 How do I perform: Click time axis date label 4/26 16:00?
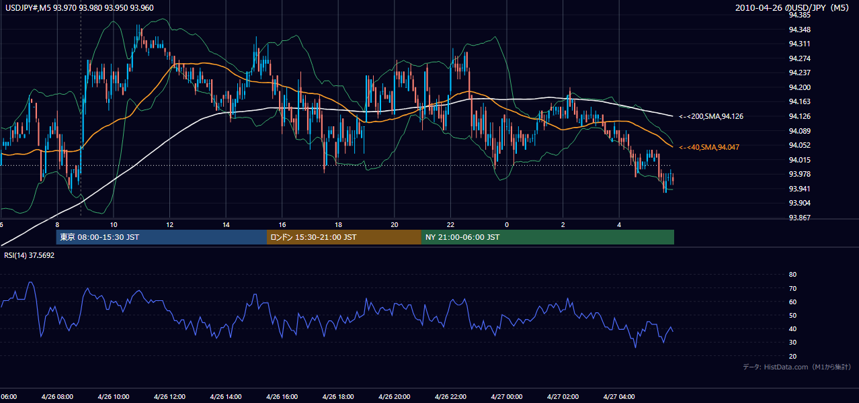[x=282, y=397]
